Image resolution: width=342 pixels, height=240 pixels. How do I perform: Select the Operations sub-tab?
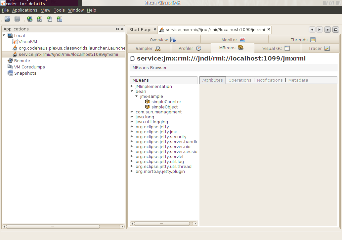point(240,80)
